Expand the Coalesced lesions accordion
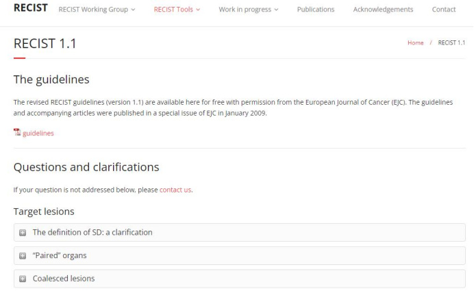The image size is (474, 293). [x=64, y=279]
